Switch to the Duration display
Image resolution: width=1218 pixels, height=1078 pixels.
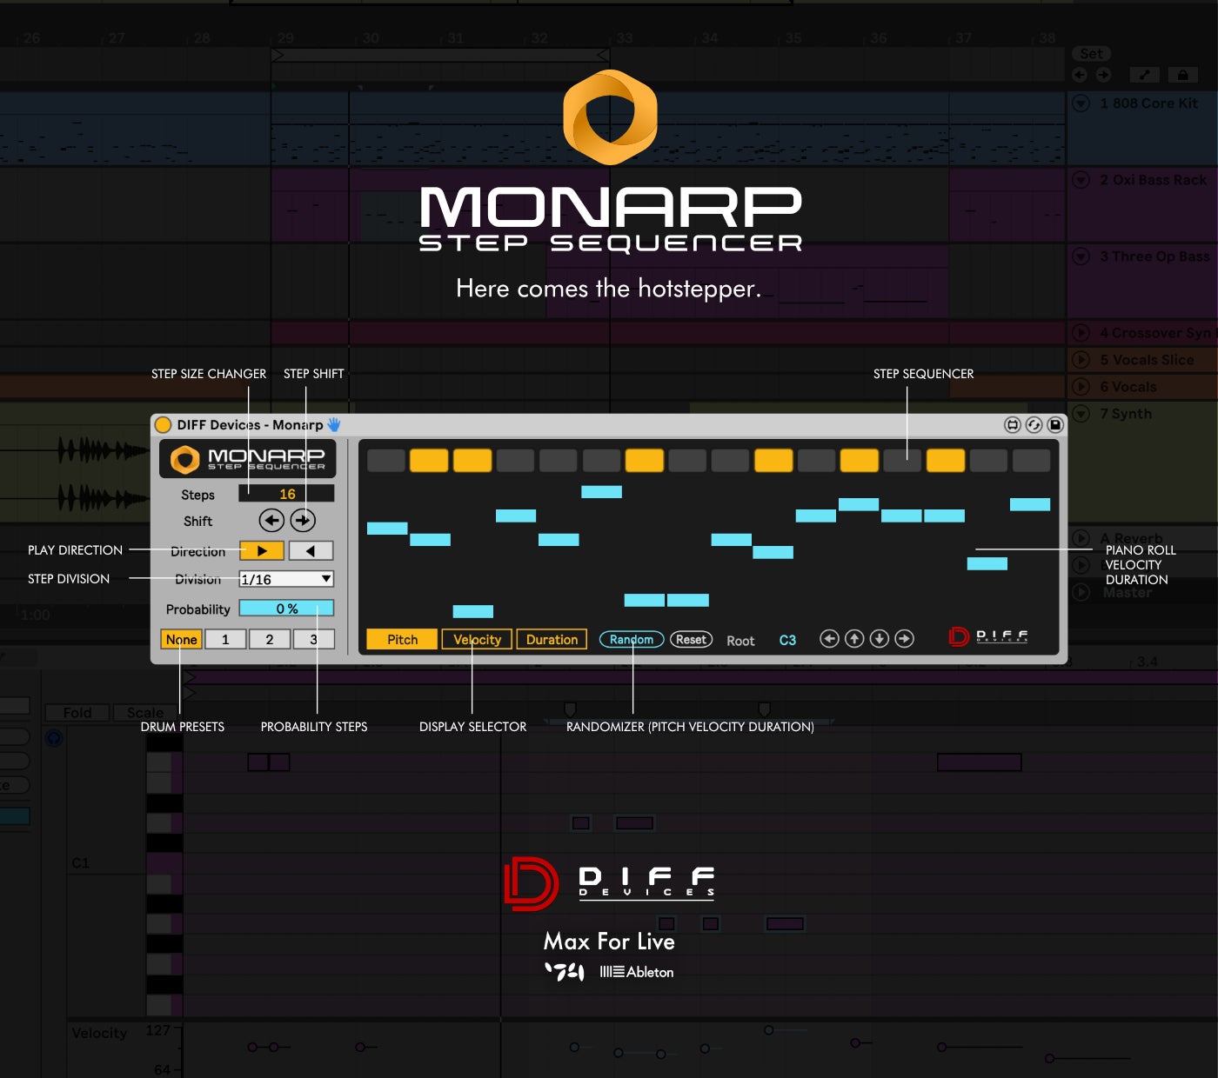[x=552, y=639]
